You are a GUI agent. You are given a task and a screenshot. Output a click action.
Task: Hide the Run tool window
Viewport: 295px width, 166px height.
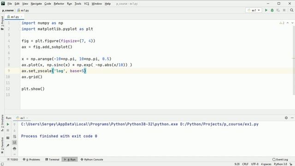292,118
